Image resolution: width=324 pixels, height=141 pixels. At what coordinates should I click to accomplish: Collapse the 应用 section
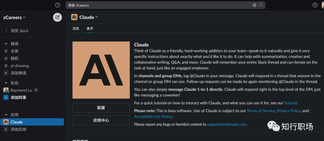(6, 115)
